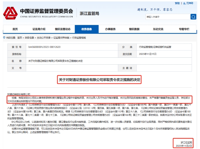This screenshot has width=200, height=149.
Task: Switch to Traditional Chinese via 繁體
Action: [177, 3]
